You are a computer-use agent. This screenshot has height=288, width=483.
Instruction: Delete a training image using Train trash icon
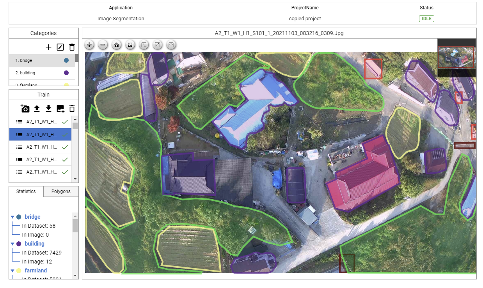click(72, 109)
